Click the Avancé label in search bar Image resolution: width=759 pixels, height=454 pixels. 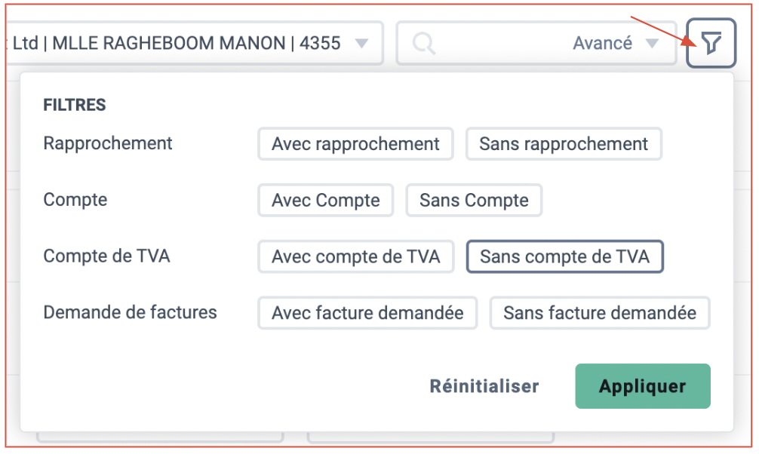(x=602, y=43)
